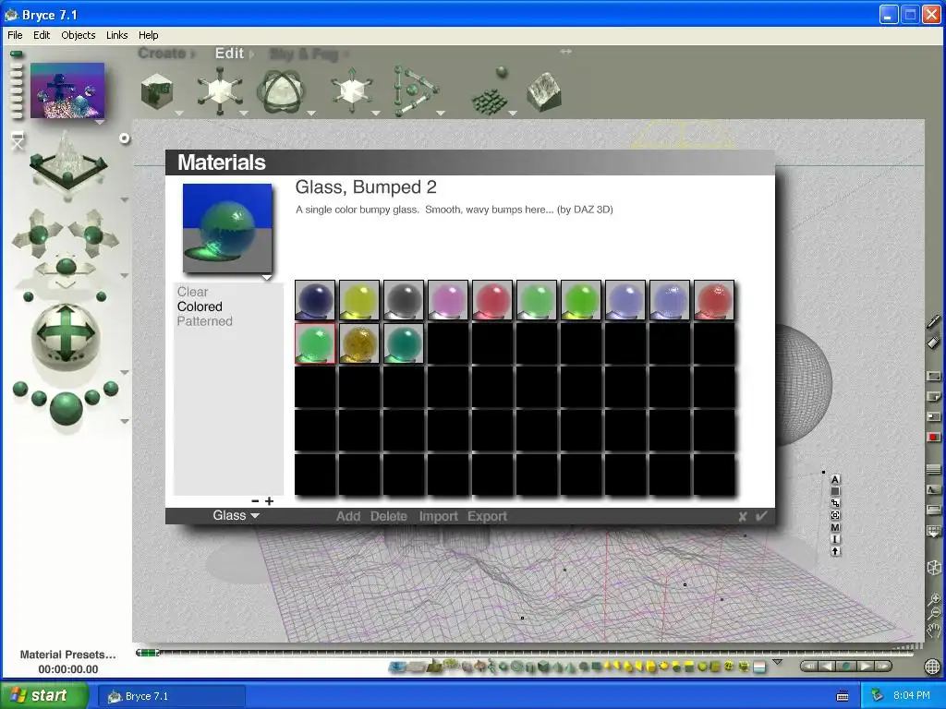Viewport: 946px width, 709px height.
Task: Click the target tracking icon beside the sphere
Action: (835, 515)
